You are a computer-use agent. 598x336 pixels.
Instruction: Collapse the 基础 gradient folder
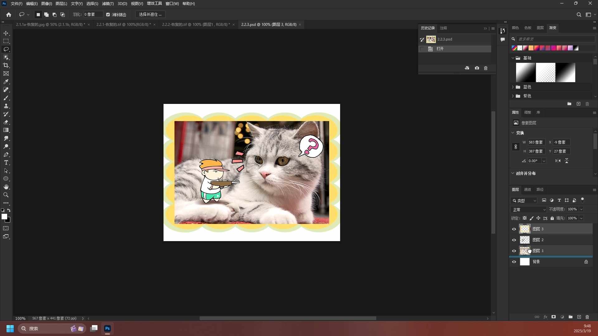tap(513, 58)
